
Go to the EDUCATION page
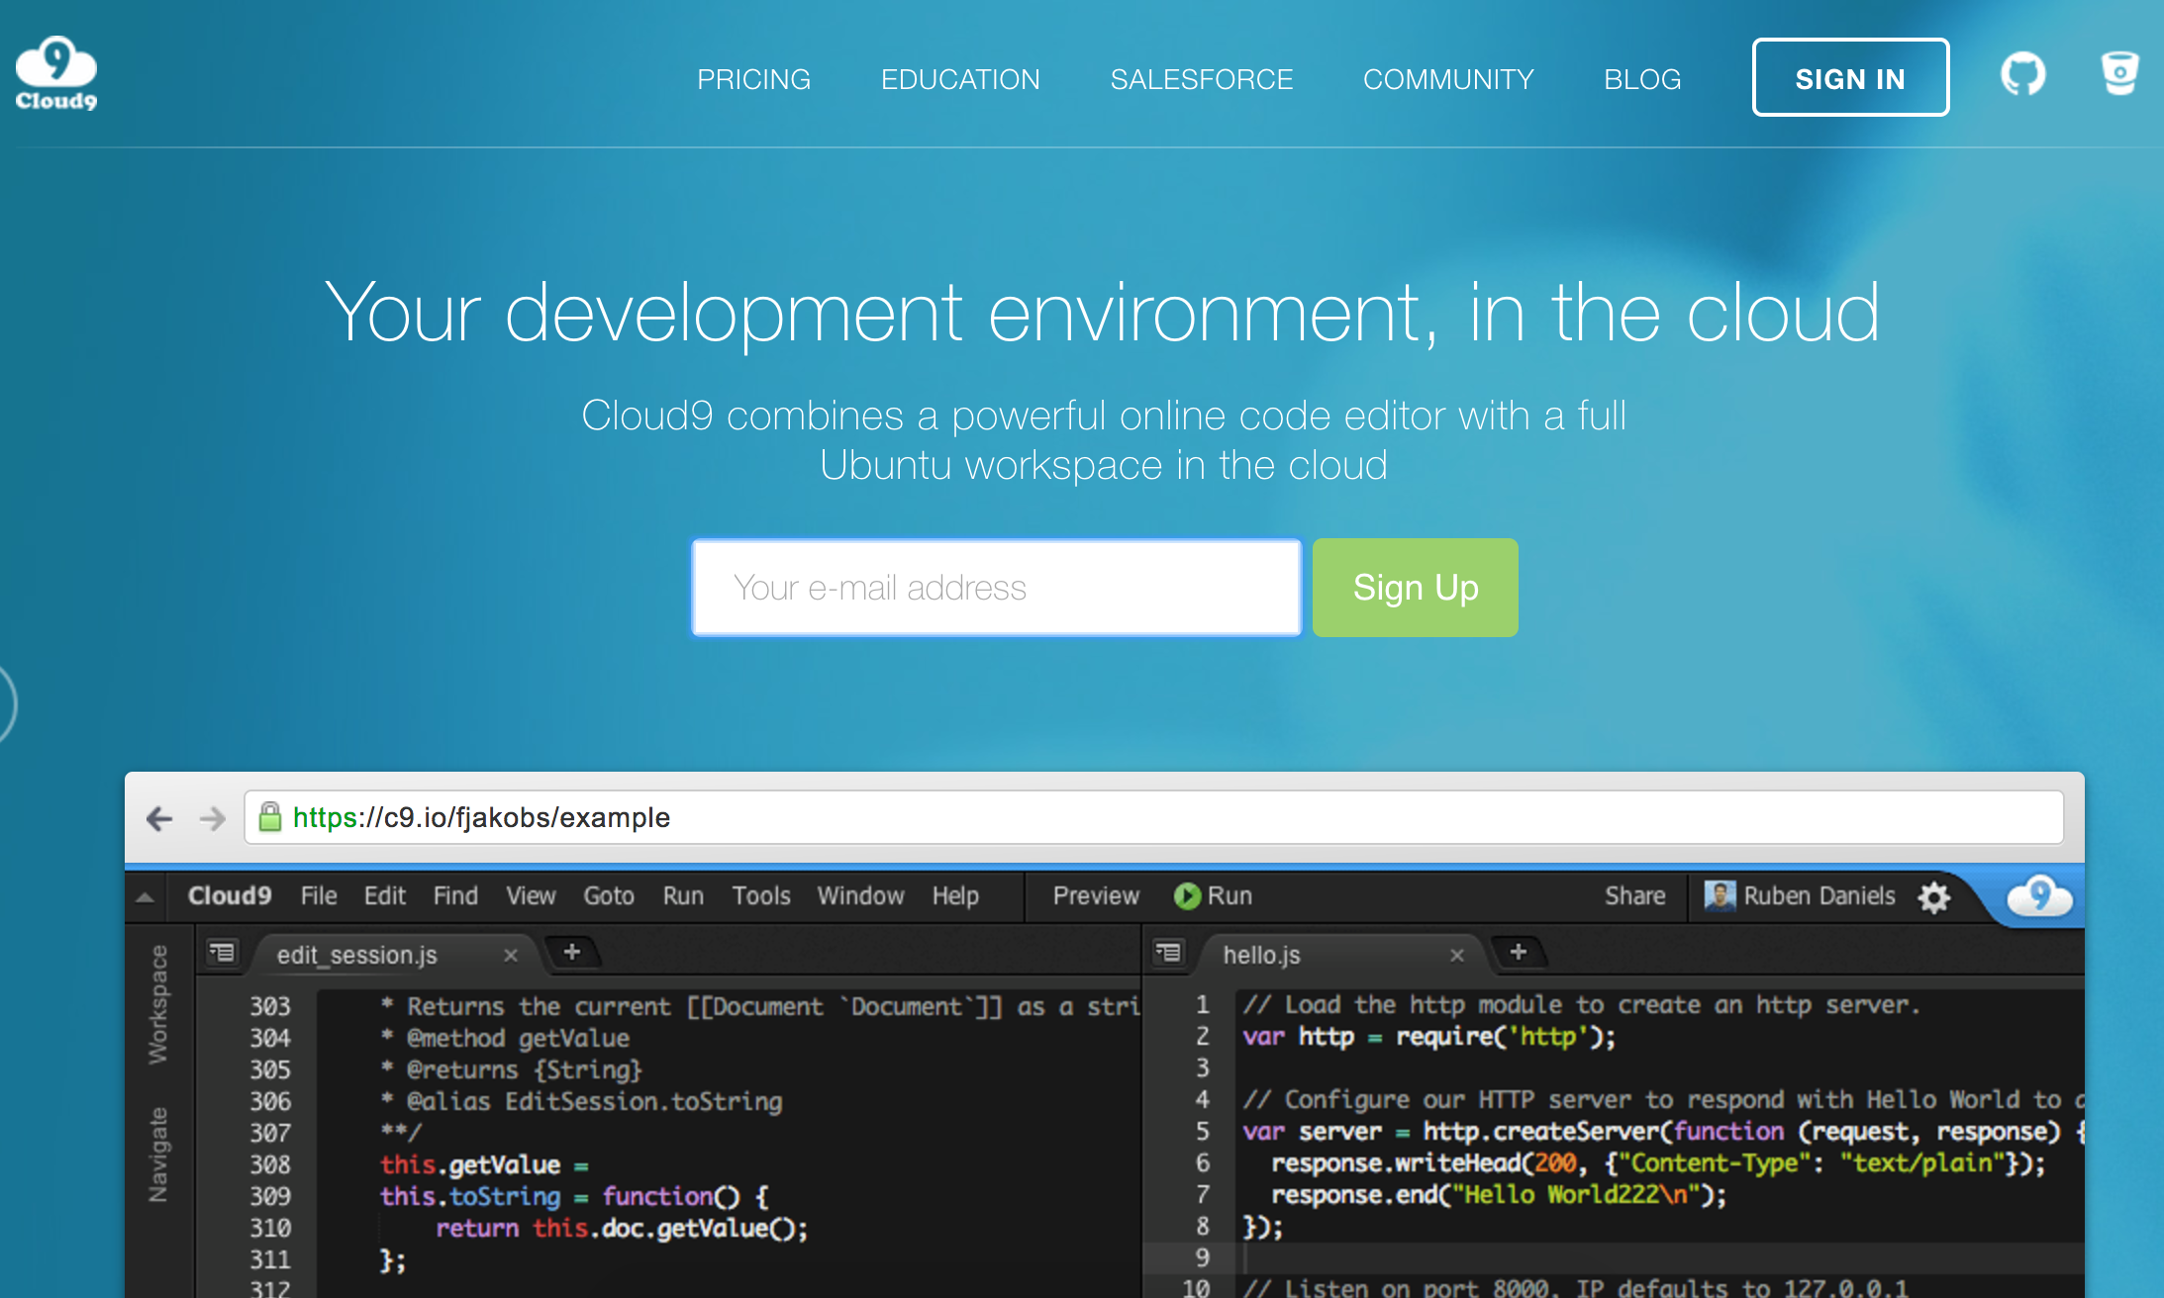960,79
